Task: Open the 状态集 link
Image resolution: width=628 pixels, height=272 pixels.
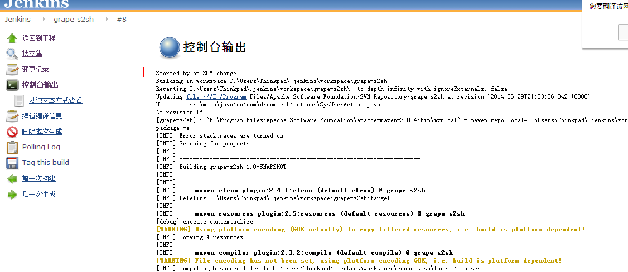Action: (32, 54)
